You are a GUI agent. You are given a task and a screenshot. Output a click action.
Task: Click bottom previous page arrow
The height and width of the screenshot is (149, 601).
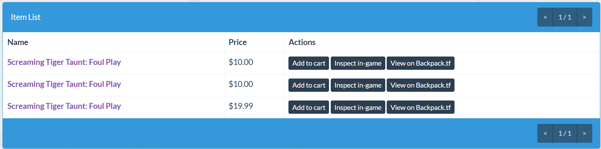pyautogui.click(x=545, y=133)
